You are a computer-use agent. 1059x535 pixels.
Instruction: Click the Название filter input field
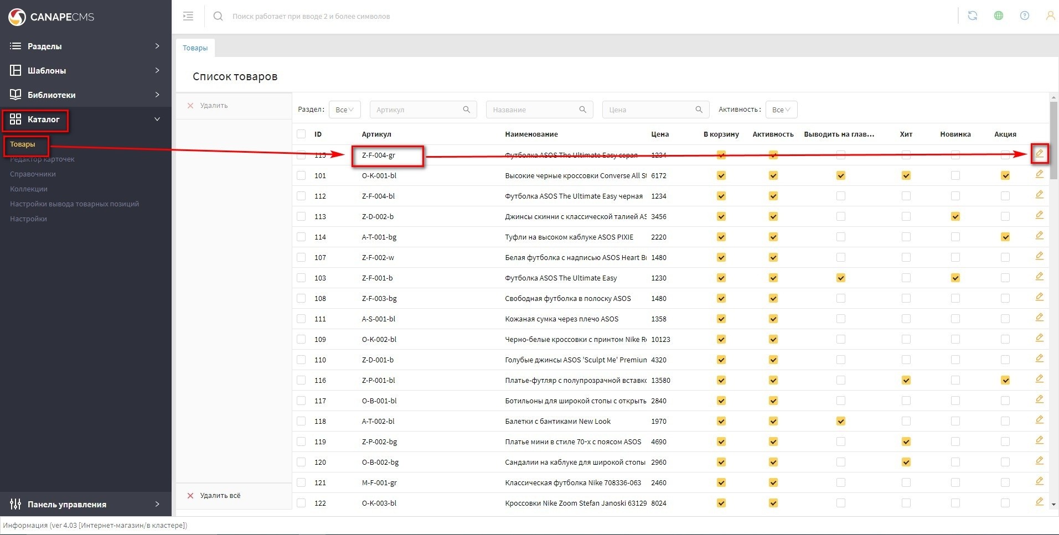point(531,110)
